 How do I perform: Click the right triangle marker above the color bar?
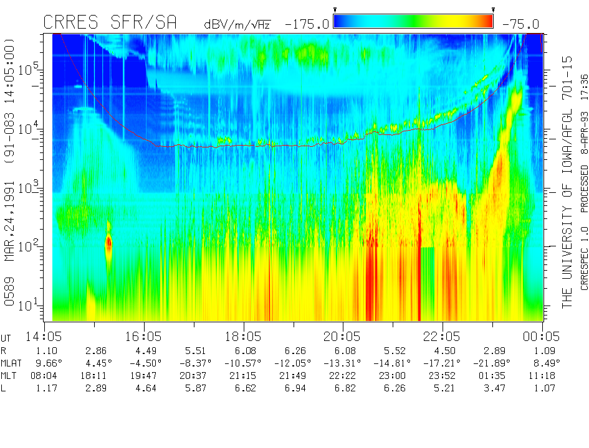493,9
